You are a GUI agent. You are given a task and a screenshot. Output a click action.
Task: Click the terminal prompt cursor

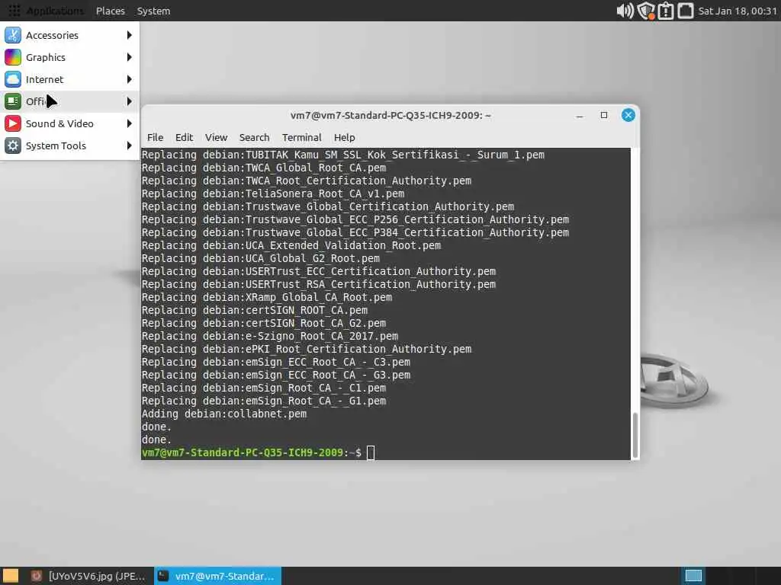click(x=371, y=452)
